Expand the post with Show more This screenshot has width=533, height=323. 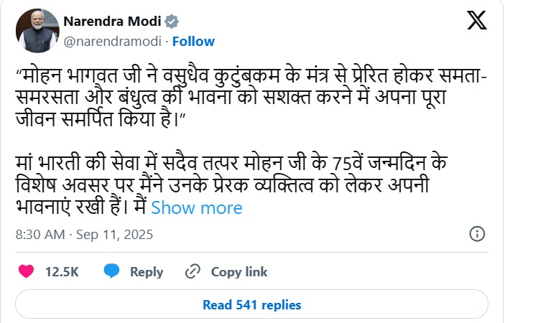pyautogui.click(x=197, y=208)
